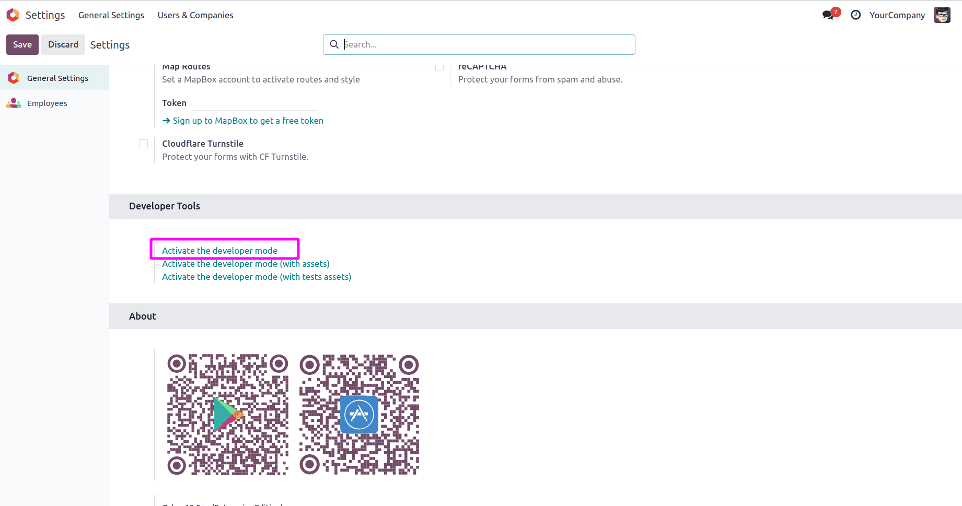Click the Discard button
This screenshot has width=962, height=506.
(x=63, y=44)
